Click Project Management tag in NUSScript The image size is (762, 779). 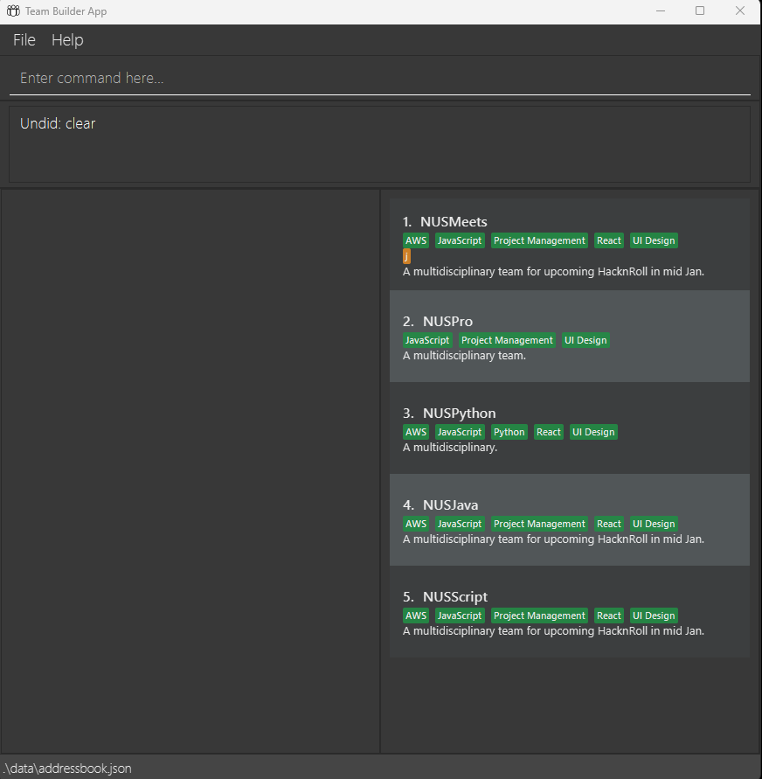click(x=540, y=616)
